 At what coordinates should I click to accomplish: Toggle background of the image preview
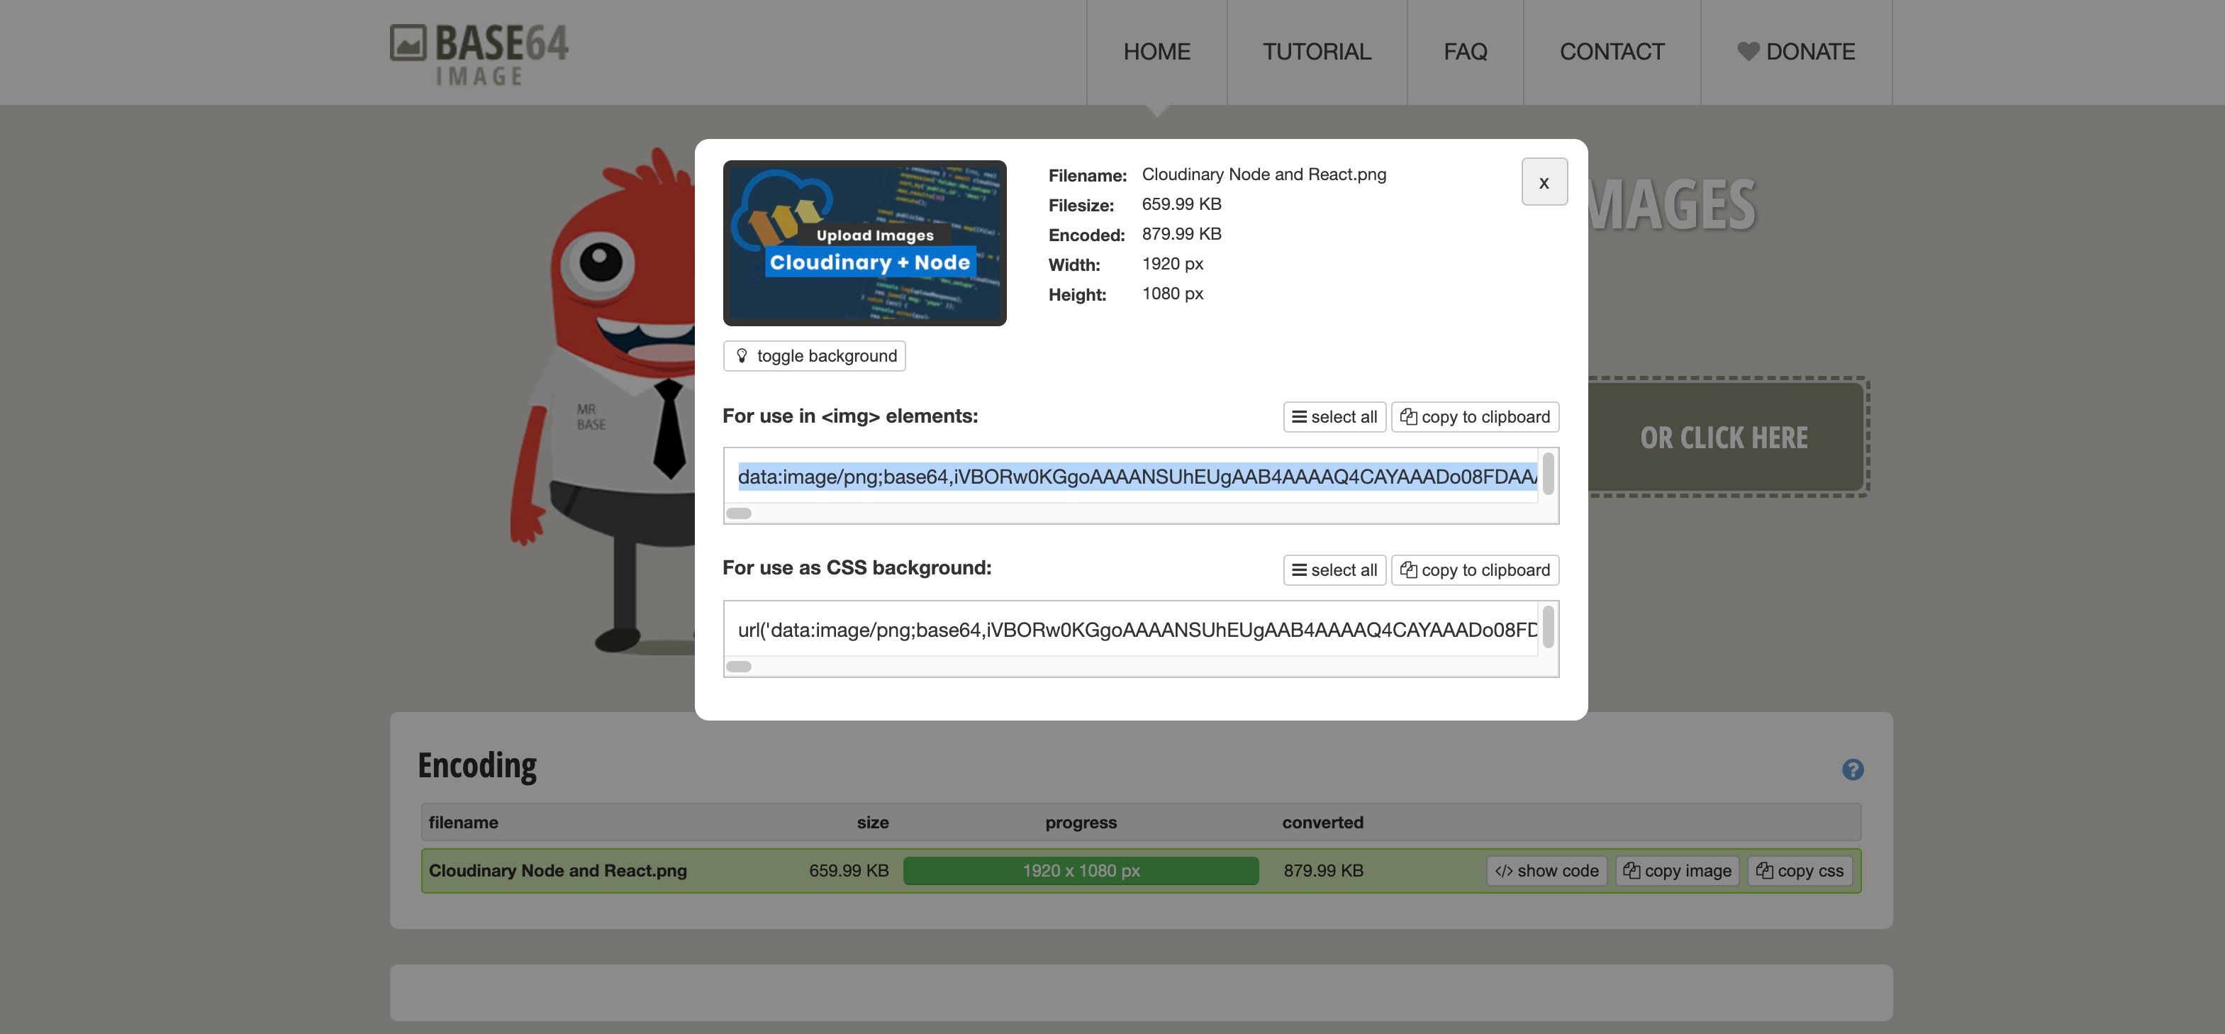(814, 356)
